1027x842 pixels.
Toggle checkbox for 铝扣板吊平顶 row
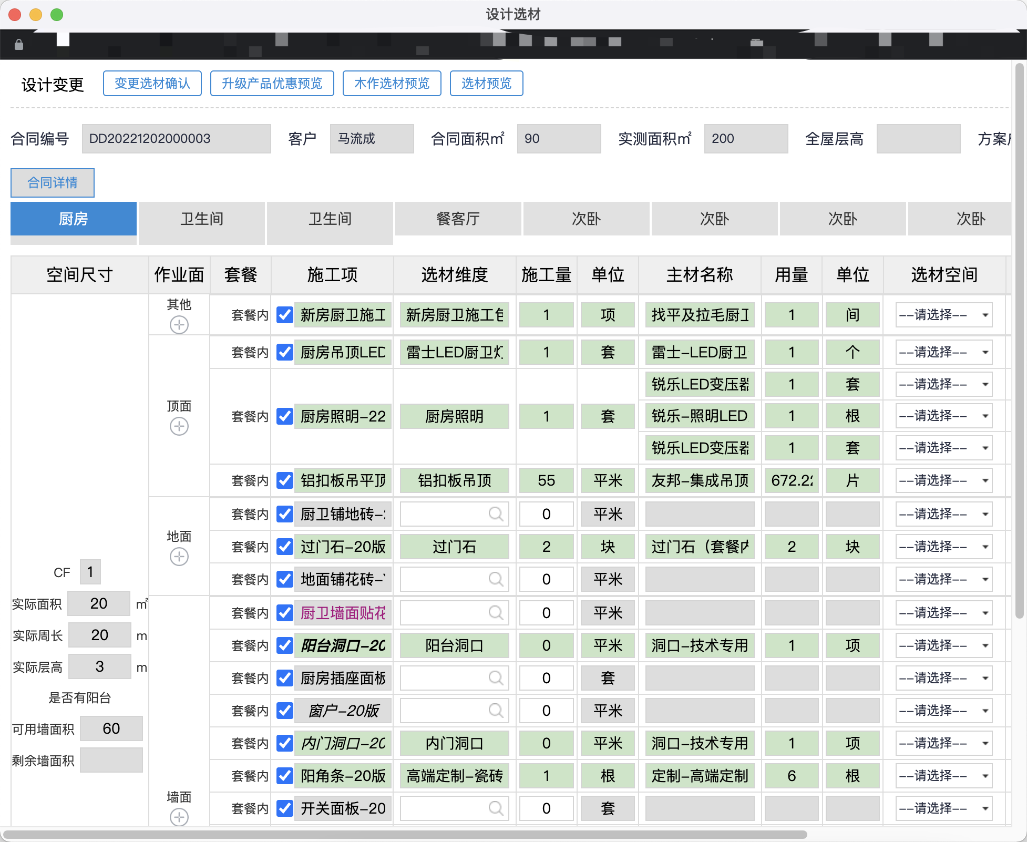point(285,480)
